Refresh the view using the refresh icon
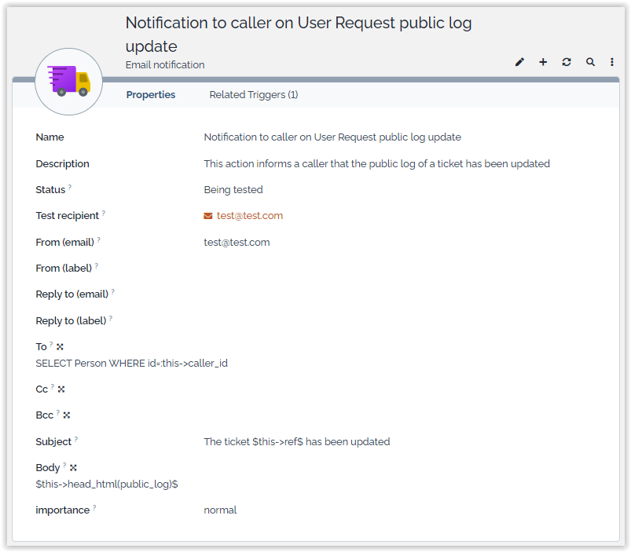The image size is (631, 552). click(567, 61)
